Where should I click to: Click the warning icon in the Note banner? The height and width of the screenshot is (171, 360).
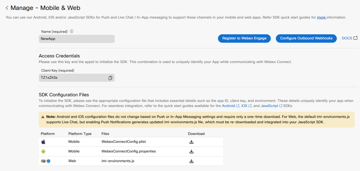43,117
